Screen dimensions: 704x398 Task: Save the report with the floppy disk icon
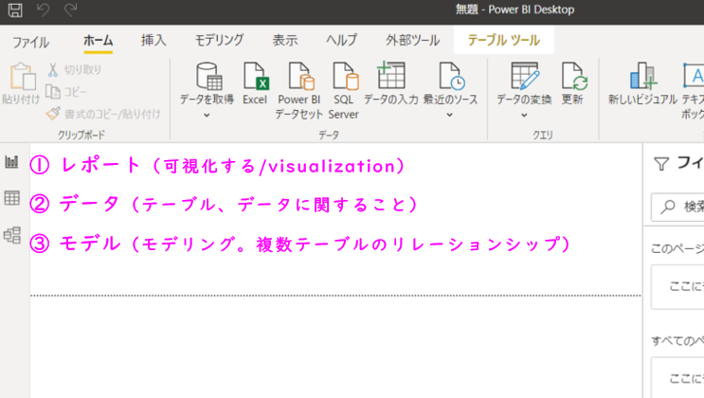click(x=15, y=9)
